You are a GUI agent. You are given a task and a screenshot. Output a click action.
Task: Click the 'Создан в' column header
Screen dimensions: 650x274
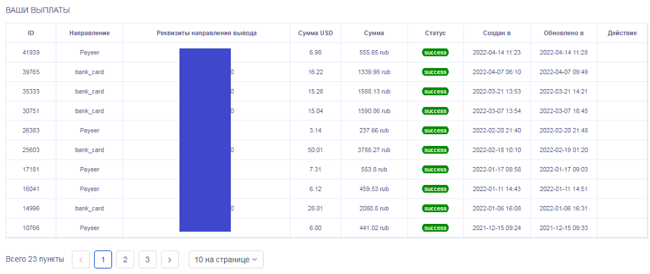(496, 33)
